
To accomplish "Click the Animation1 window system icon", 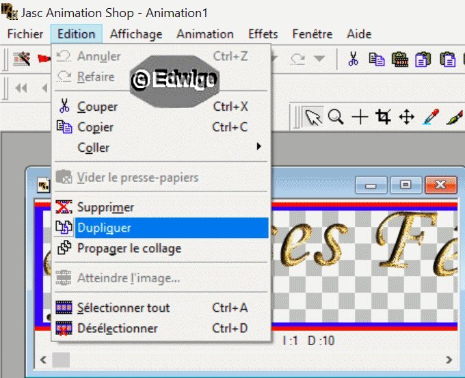I will pos(44,185).
